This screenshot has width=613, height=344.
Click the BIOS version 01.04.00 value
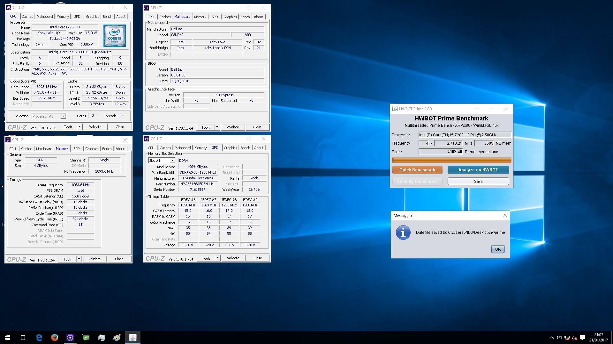[217, 75]
